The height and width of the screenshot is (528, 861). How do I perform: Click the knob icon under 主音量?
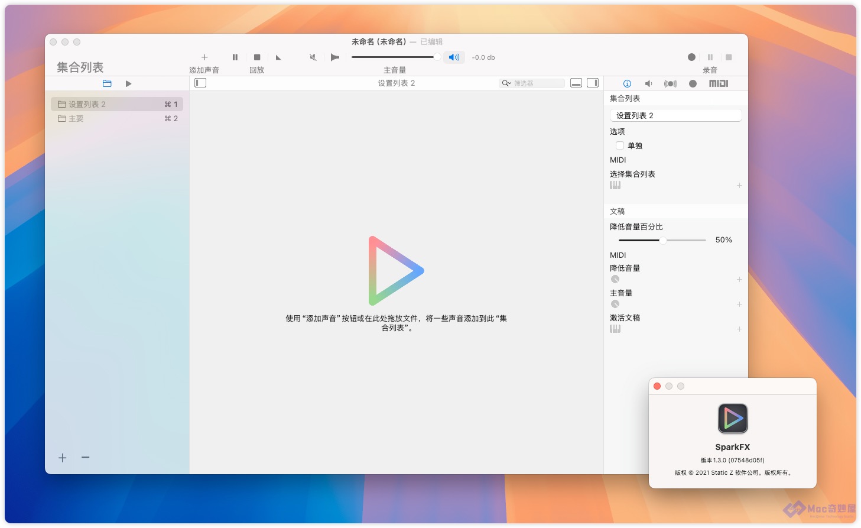[x=615, y=304]
